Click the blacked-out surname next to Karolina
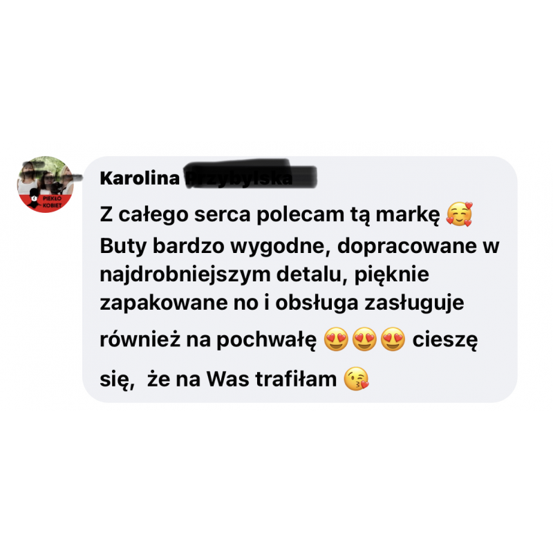This screenshot has height=553, width=553. point(251,175)
